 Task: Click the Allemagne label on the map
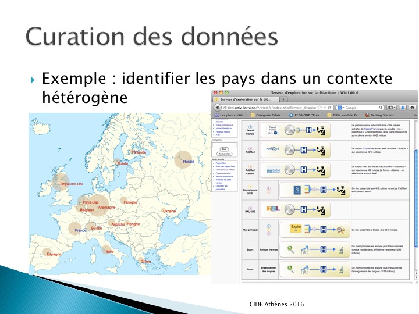click(x=106, y=208)
